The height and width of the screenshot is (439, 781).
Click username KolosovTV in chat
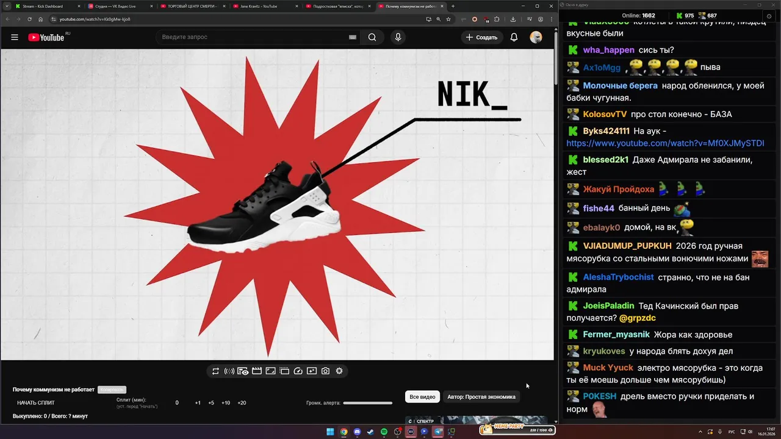pos(605,114)
